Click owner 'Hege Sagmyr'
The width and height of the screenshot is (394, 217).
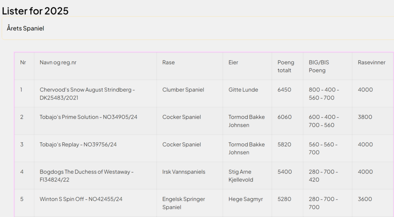(x=245, y=199)
